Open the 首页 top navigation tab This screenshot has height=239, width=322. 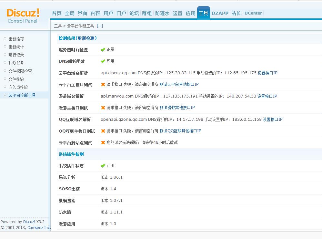(56, 13)
